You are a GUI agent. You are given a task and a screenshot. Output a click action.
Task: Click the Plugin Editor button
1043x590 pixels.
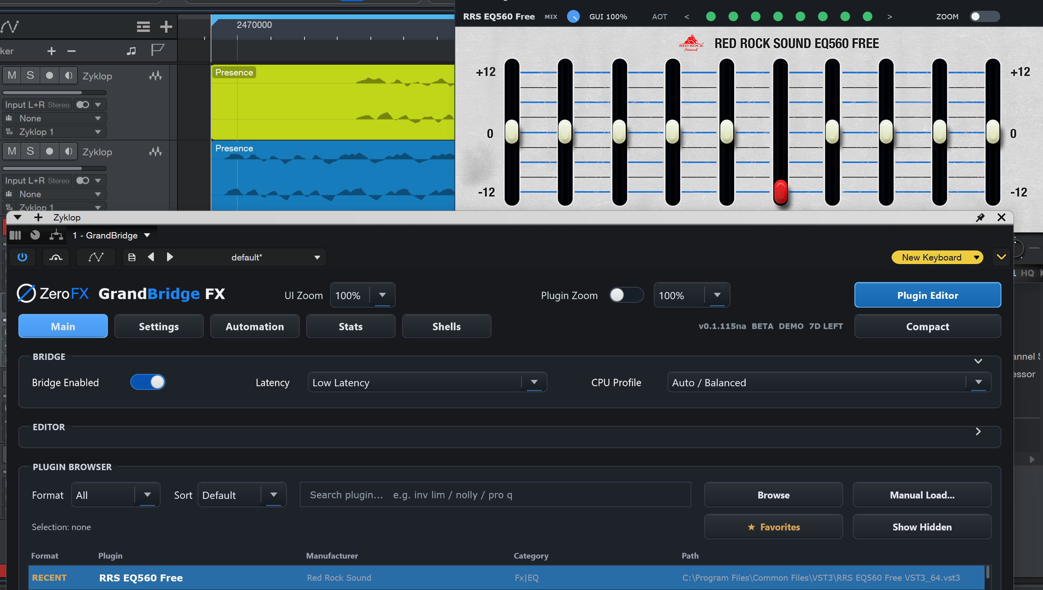pyautogui.click(x=928, y=295)
